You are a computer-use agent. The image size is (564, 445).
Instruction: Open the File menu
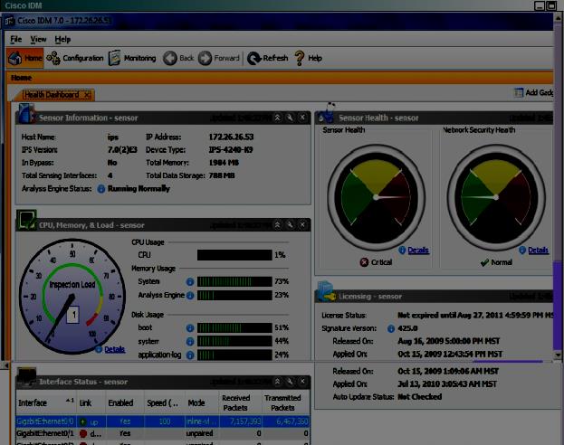pos(15,39)
